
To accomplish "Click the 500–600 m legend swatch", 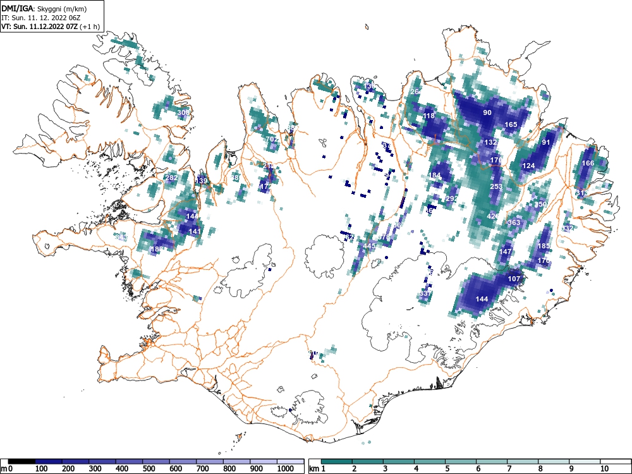I will tap(156, 461).
